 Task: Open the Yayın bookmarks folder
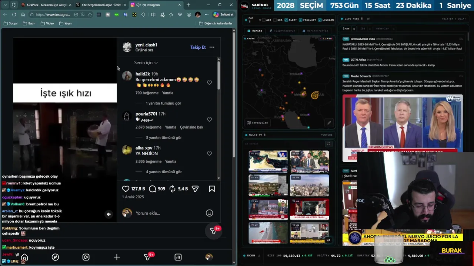click(65, 23)
